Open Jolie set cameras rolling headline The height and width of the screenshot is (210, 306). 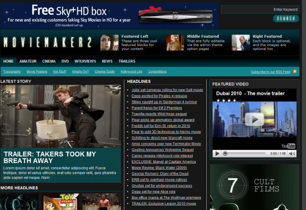(167, 90)
